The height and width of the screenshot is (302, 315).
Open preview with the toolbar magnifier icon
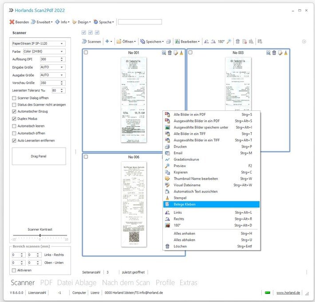click(x=229, y=42)
